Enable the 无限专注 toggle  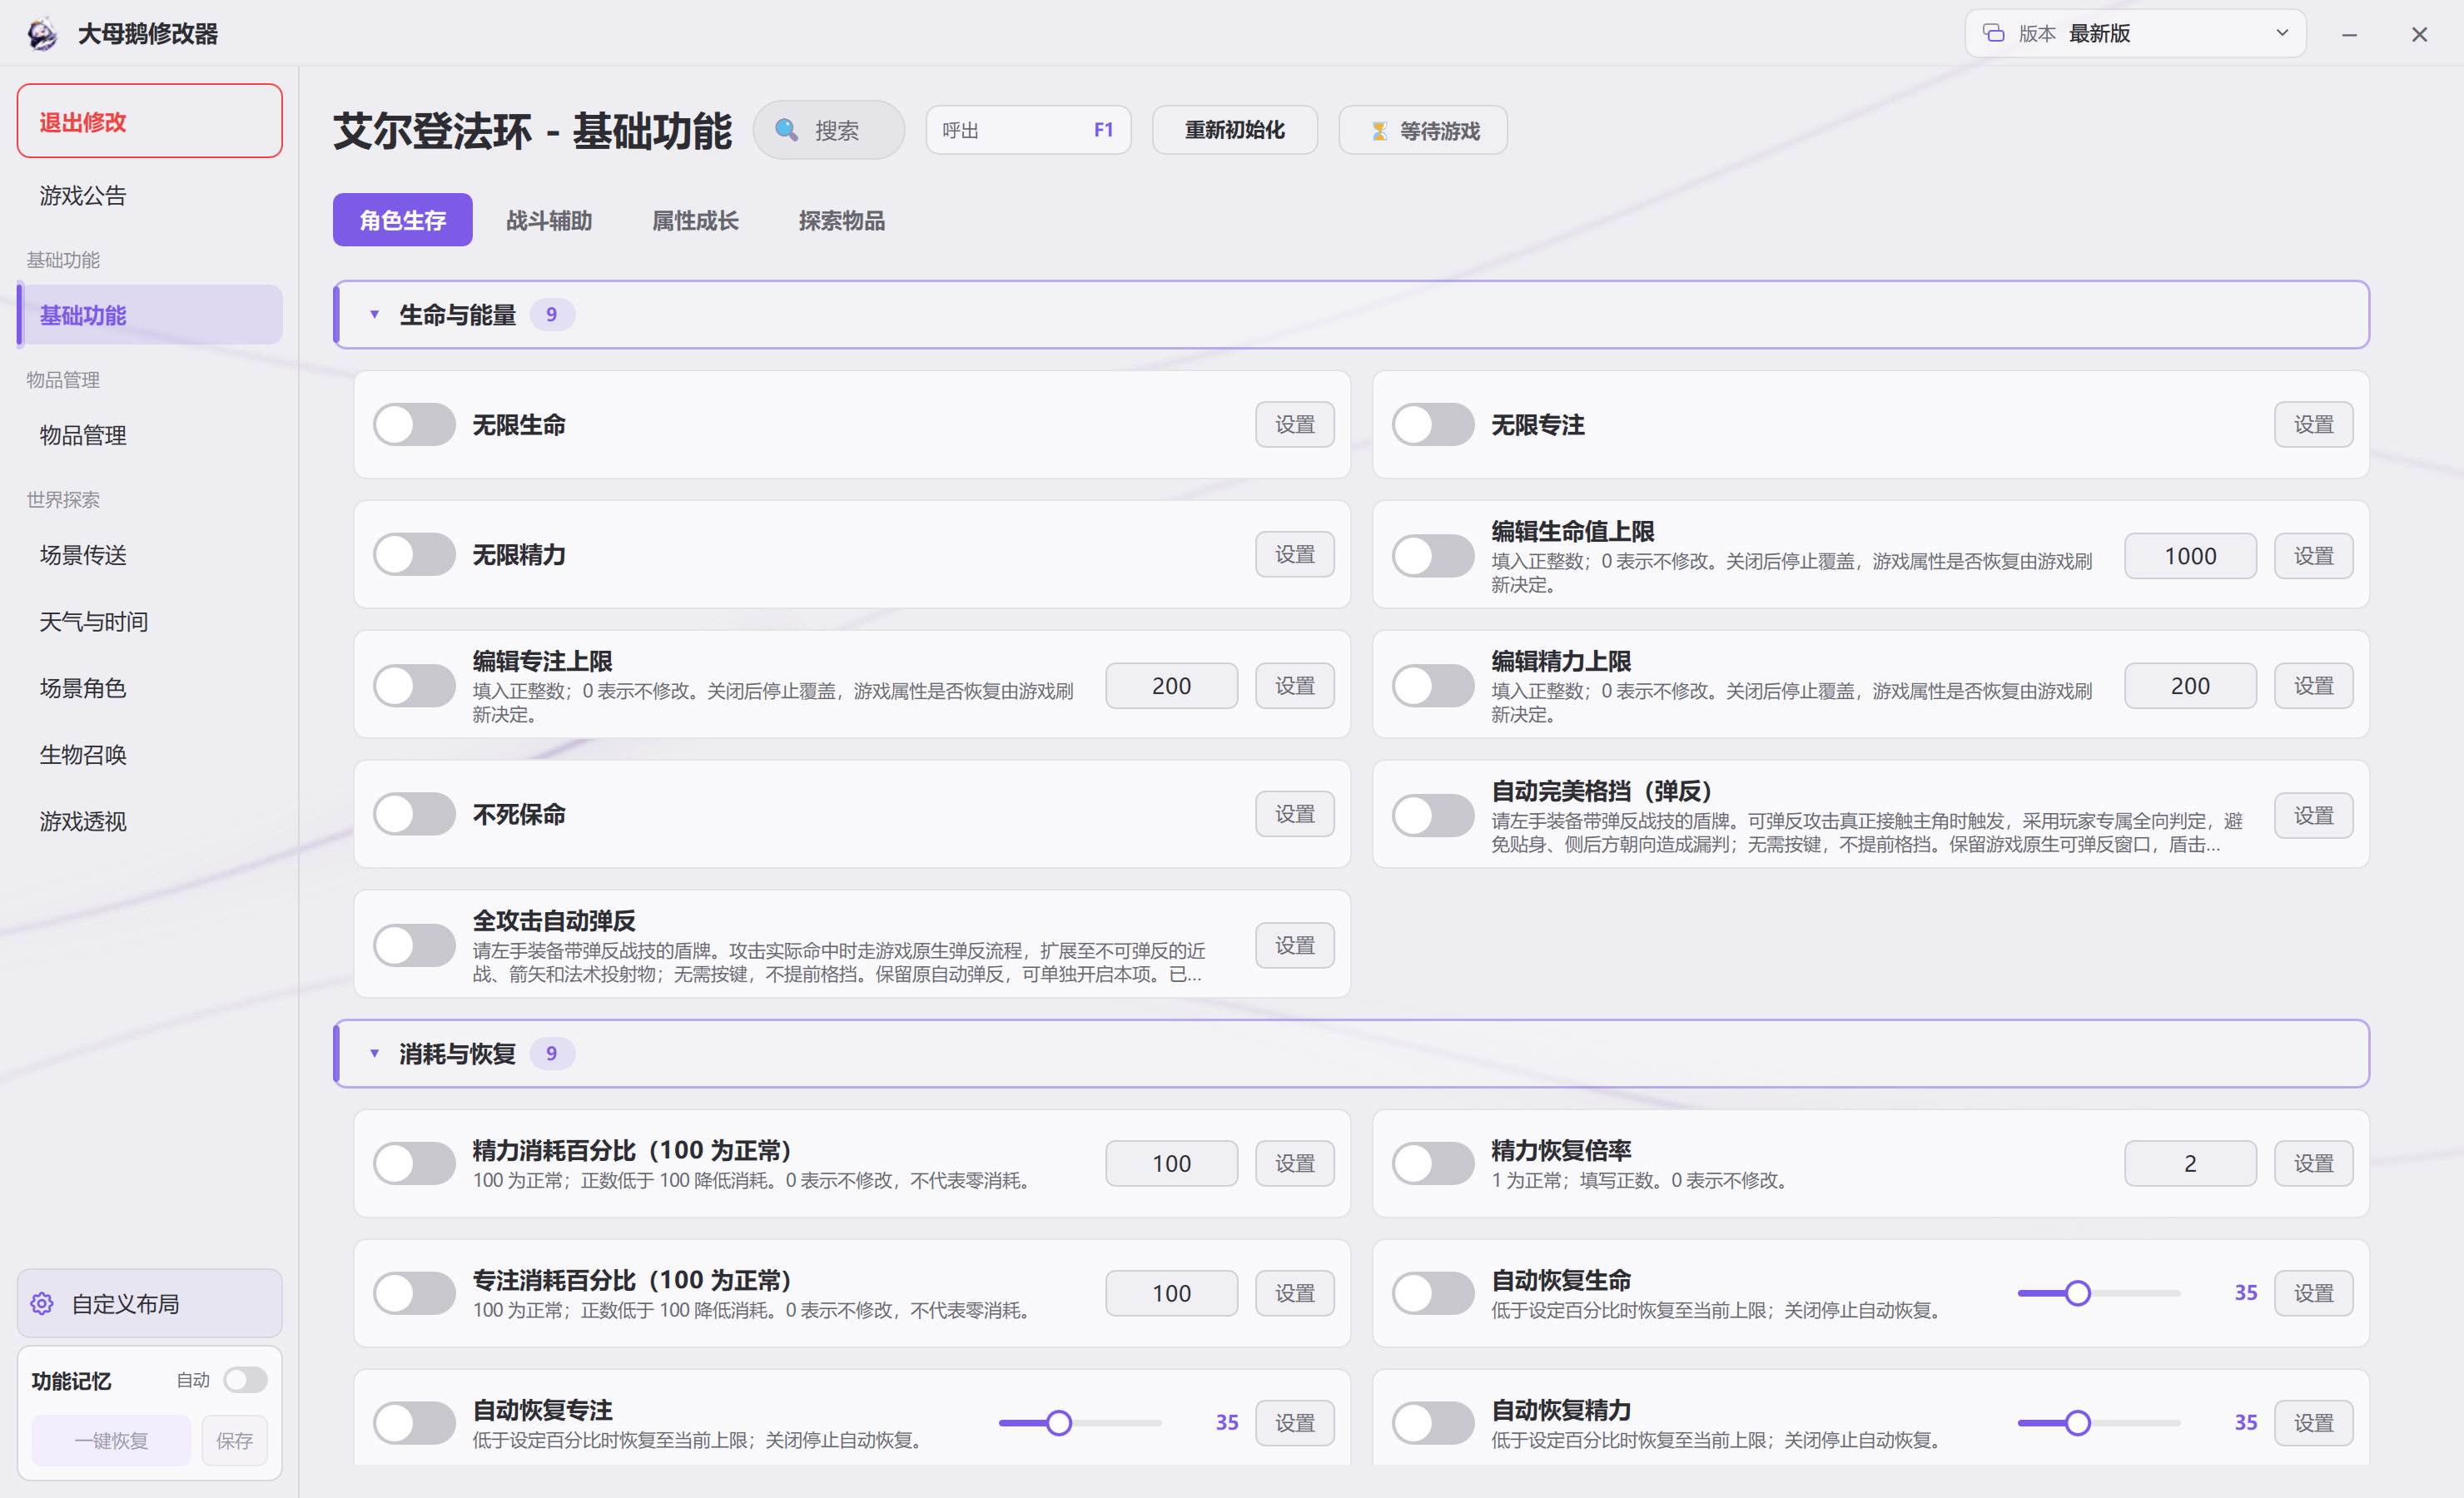click(1433, 425)
